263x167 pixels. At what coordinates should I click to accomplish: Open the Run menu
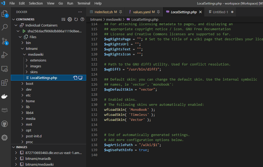pyautogui.click(x=70, y=3)
